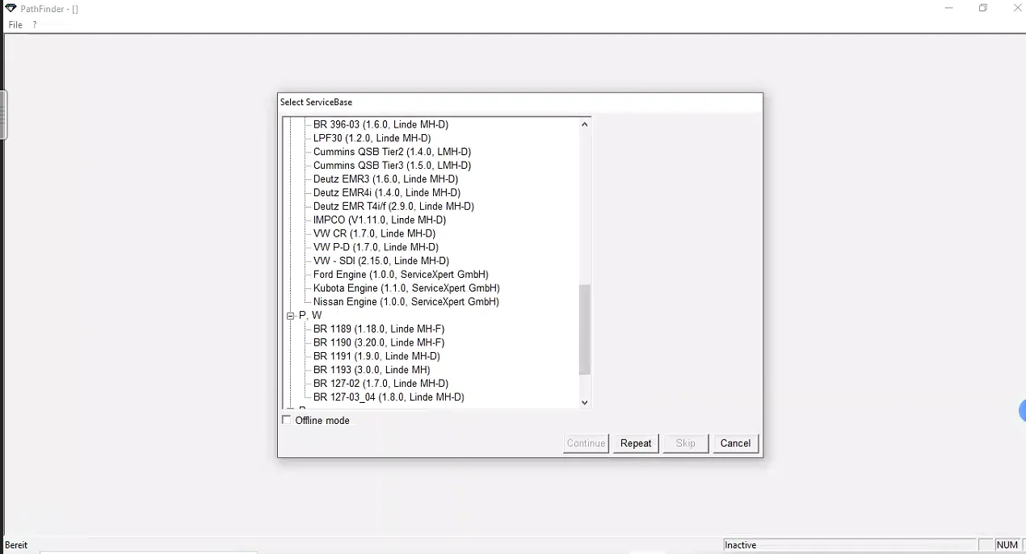
Task: Click the scroll down arrow in the list
Action: [x=585, y=402]
